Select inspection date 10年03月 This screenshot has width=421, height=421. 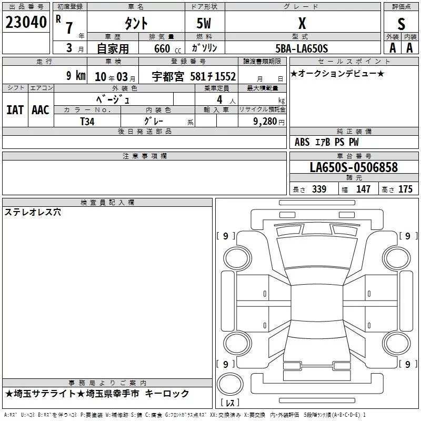click(115, 77)
